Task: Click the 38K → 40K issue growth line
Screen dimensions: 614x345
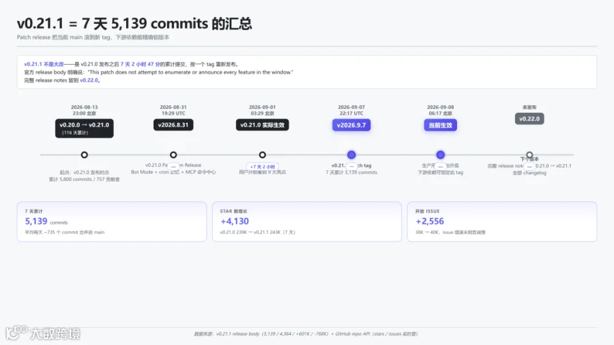Action: point(450,232)
